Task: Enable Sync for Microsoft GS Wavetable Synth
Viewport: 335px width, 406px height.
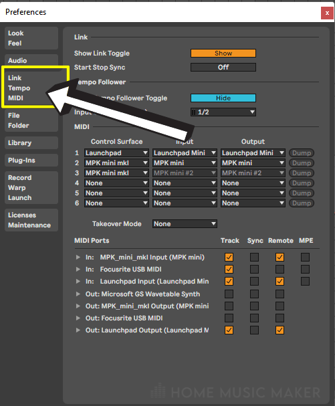Action: click(254, 294)
